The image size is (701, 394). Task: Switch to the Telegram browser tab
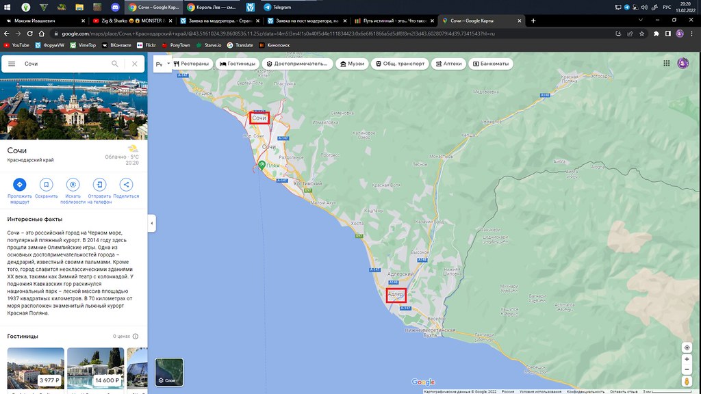tap(282, 21)
